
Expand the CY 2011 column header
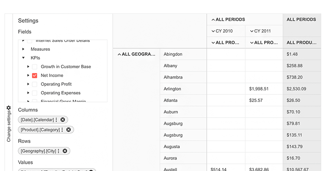click(251, 31)
